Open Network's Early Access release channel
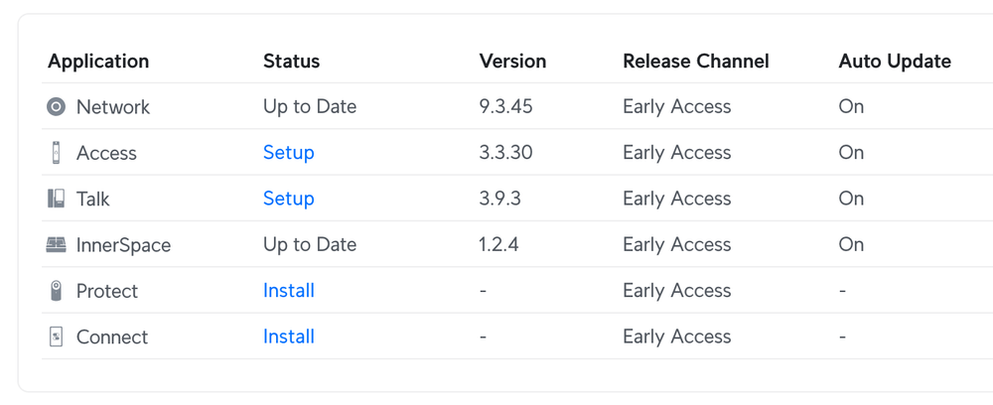This screenshot has width=993, height=405. point(676,107)
